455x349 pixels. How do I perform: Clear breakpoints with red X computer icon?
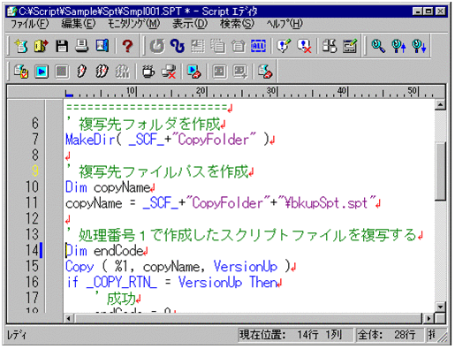coord(169,72)
